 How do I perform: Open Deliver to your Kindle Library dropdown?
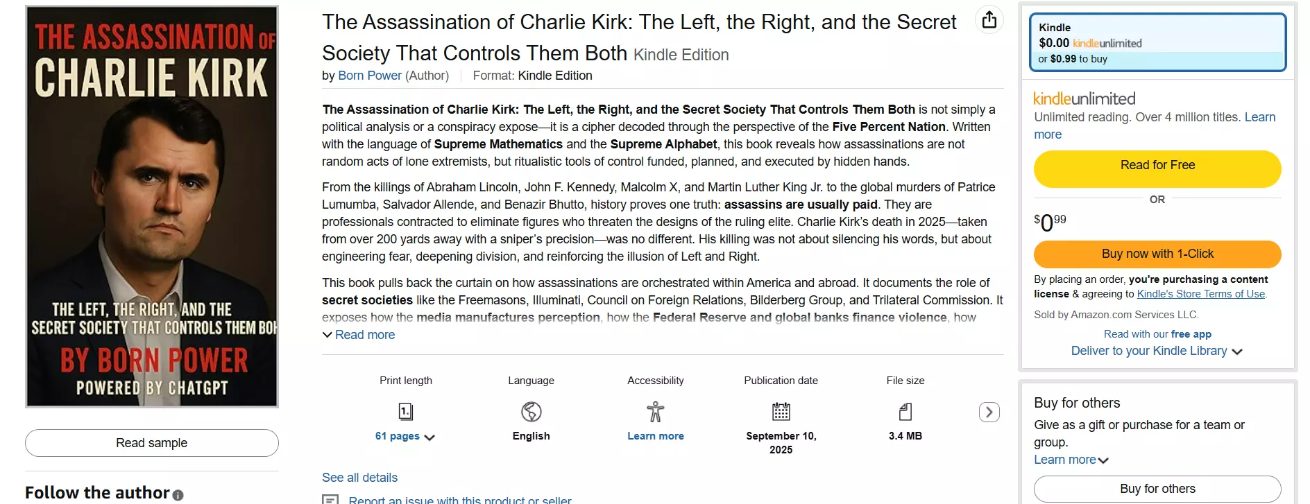[1157, 351]
